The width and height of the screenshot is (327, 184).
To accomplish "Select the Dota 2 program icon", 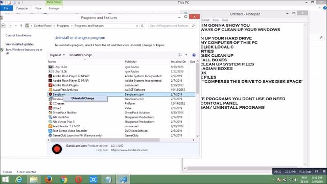I will (x=50, y=108).
